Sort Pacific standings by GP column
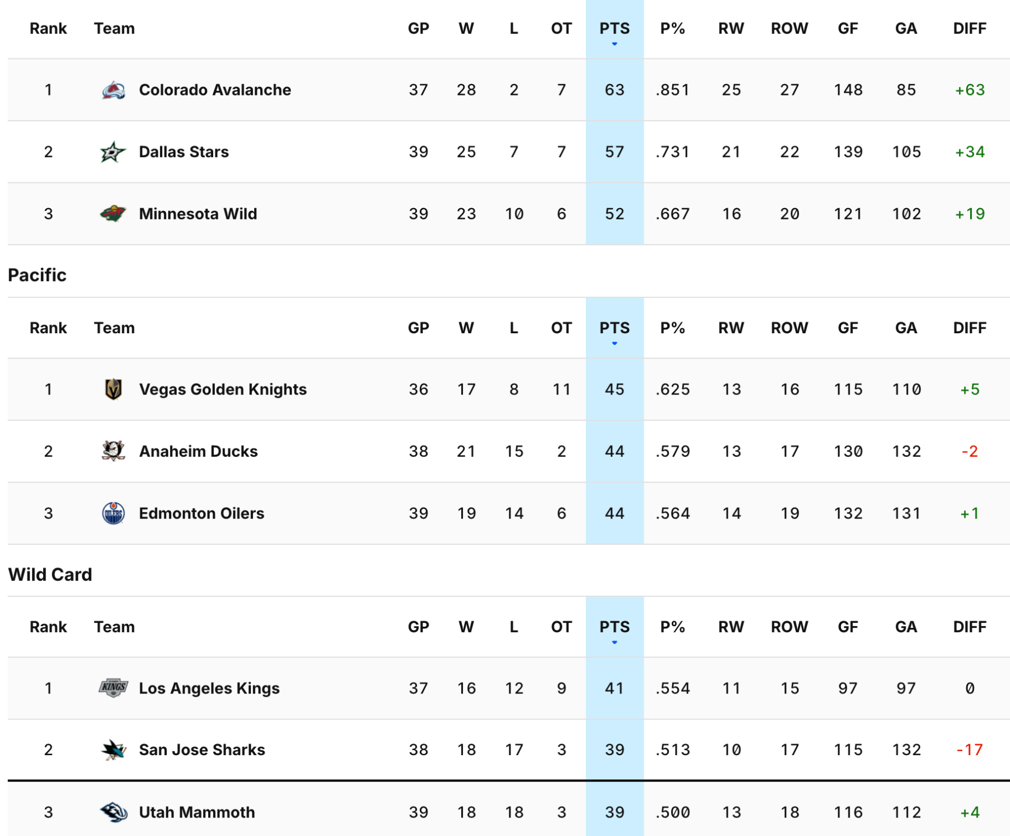 (x=419, y=328)
